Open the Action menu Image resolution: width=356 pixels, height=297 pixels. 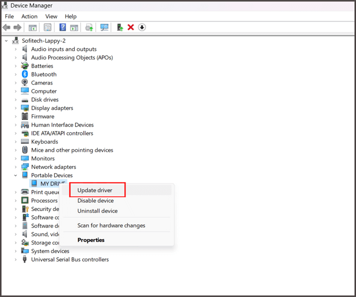pos(29,16)
